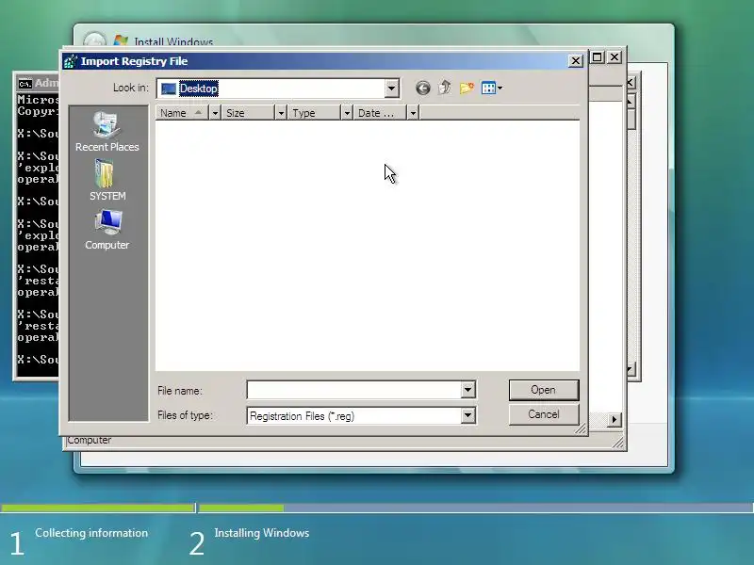Open the Date column filter arrow

click(413, 113)
